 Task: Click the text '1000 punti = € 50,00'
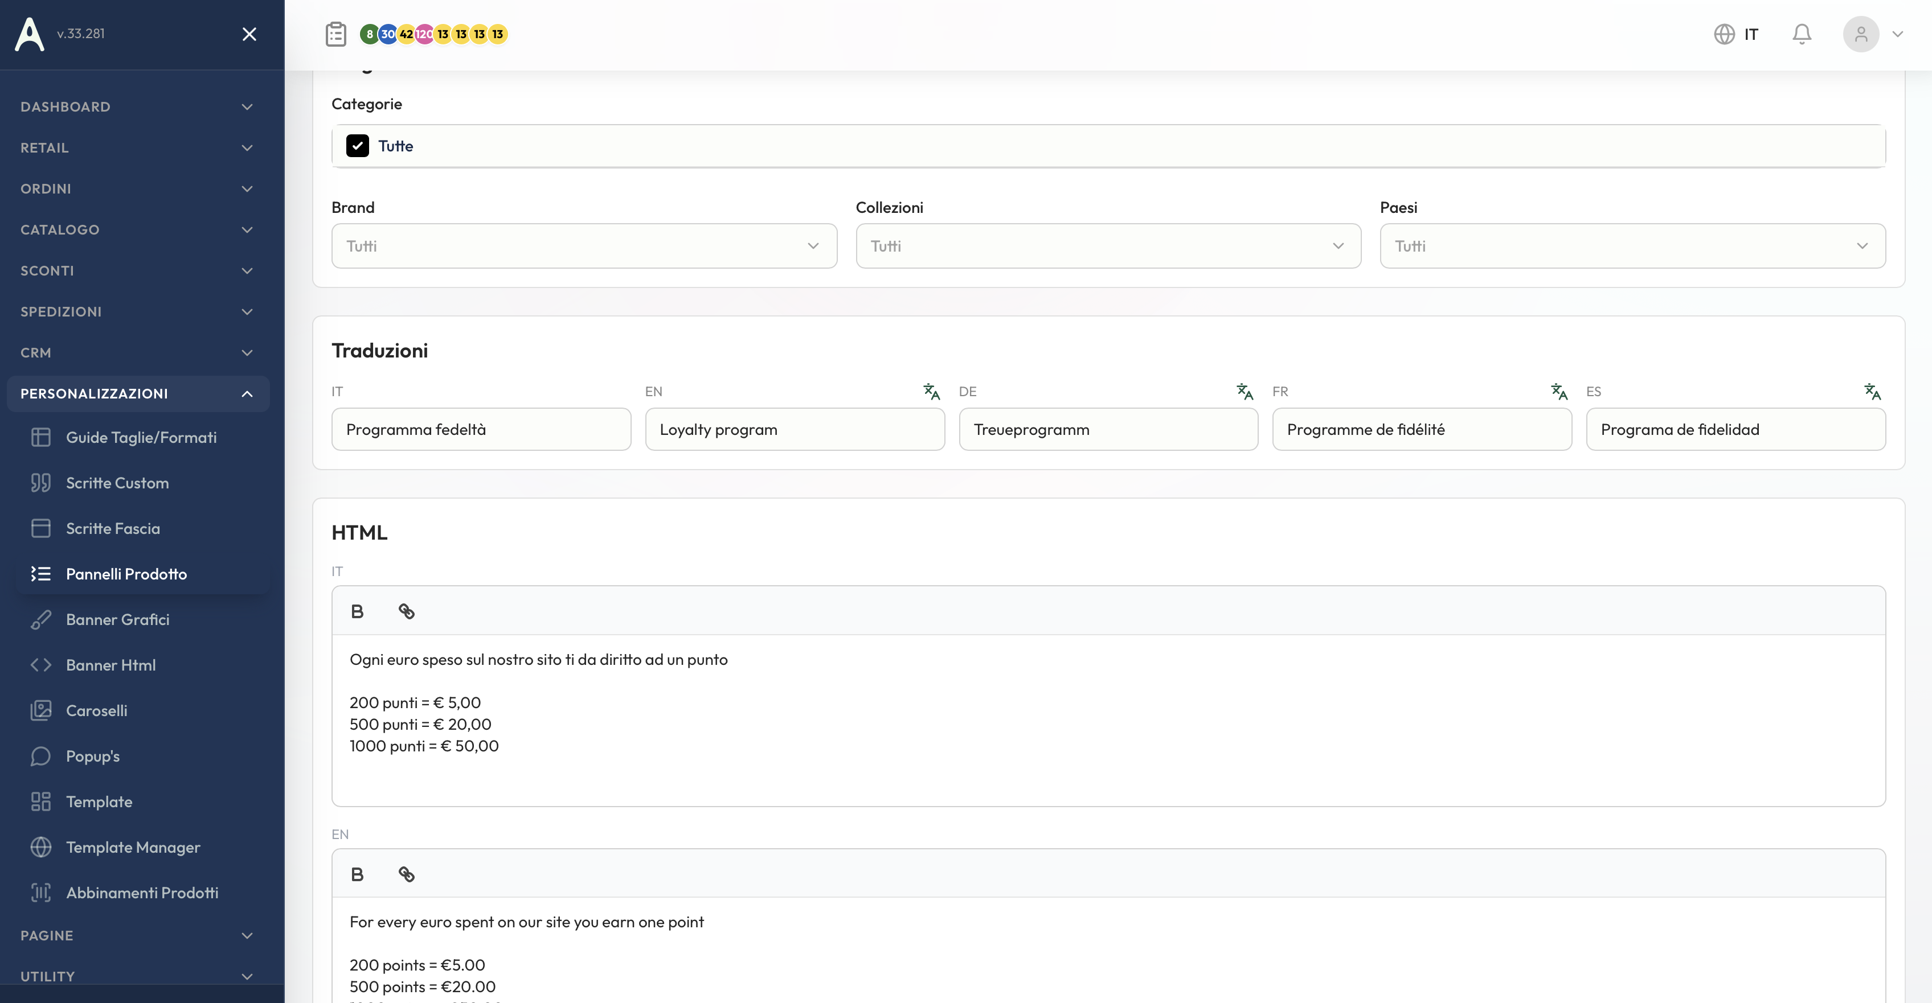(x=424, y=747)
